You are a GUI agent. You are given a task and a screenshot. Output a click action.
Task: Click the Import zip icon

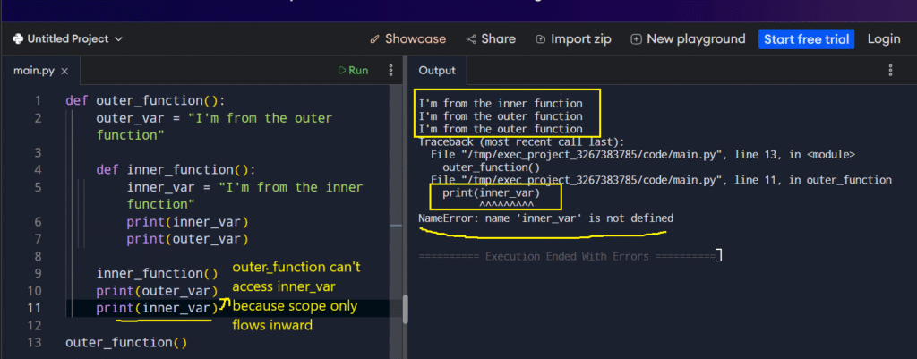541,39
